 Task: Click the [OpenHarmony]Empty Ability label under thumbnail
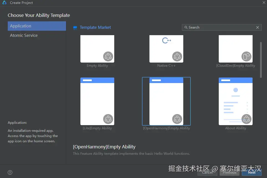click(x=166, y=128)
